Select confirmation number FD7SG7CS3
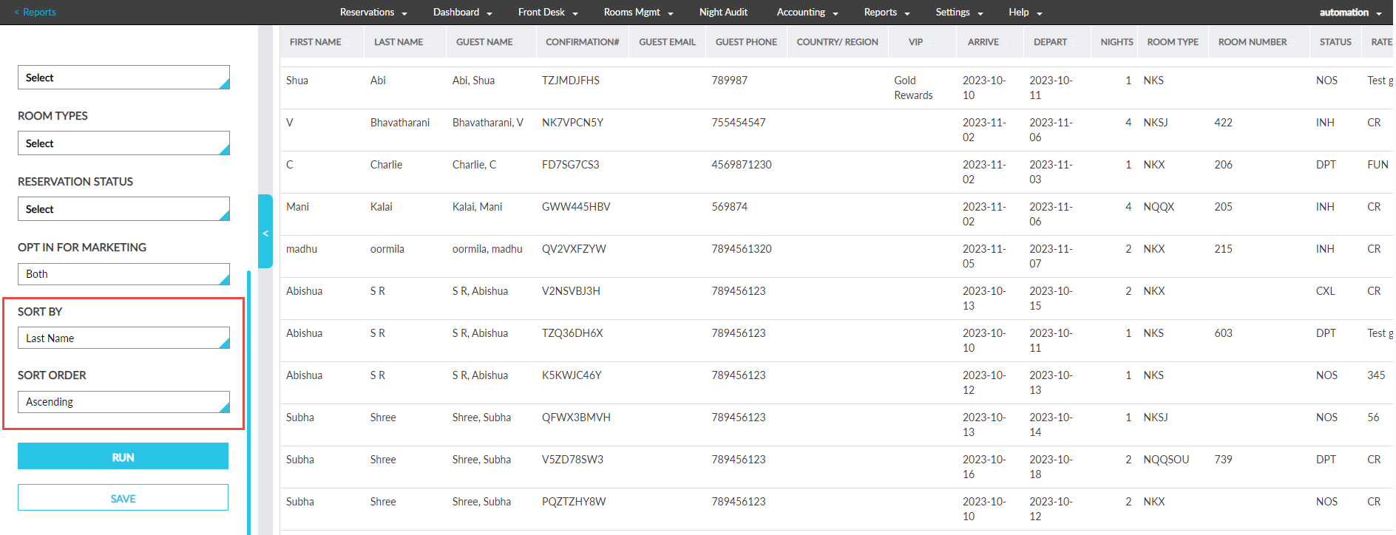The height and width of the screenshot is (535, 1396). (570, 165)
